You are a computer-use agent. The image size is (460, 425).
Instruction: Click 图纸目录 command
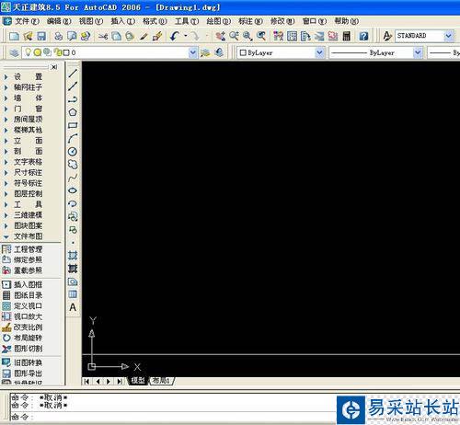pos(22,295)
